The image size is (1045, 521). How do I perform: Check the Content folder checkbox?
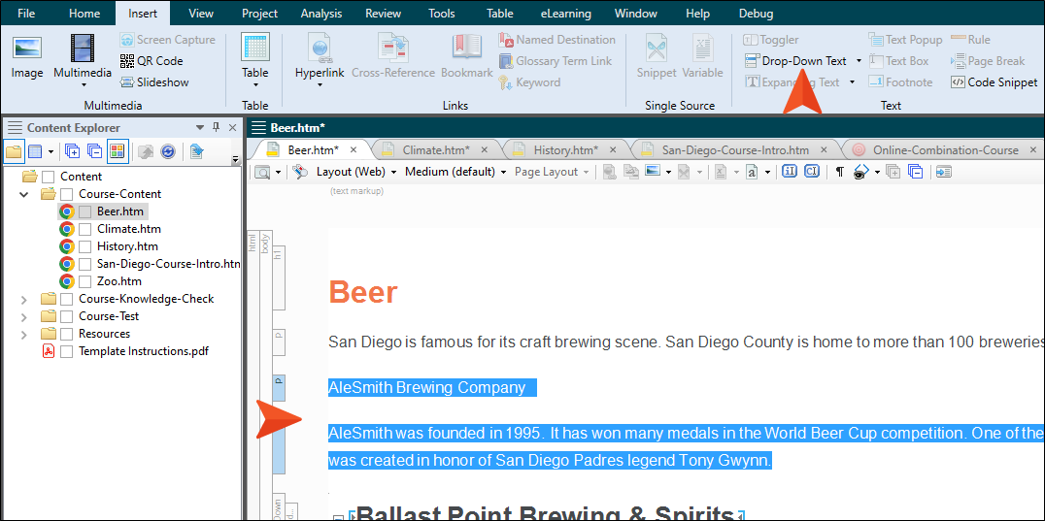point(48,177)
